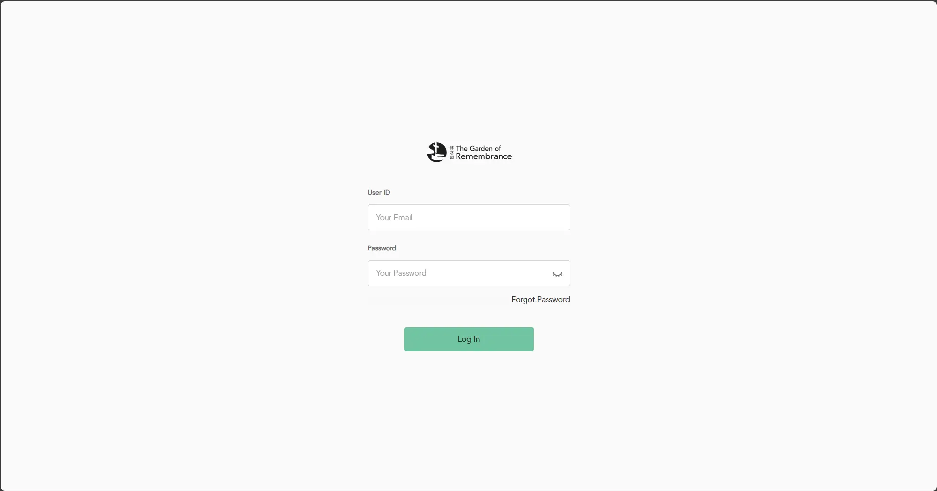Click the Password field label
This screenshot has width=937, height=491.
pyautogui.click(x=382, y=248)
